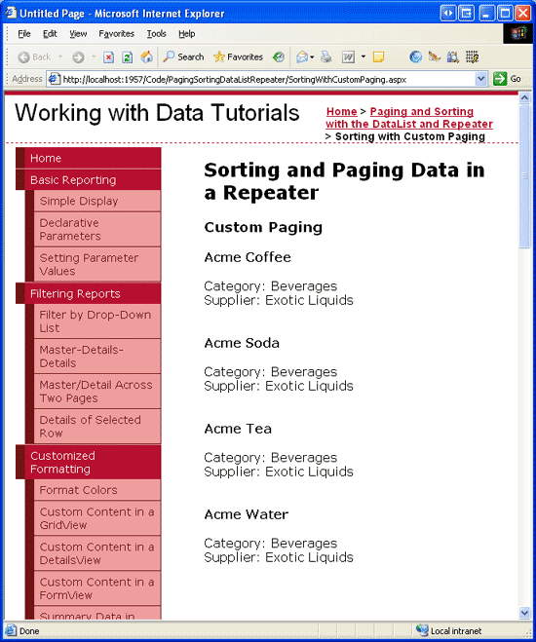Click the Custom Paging subheading text

point(263,227)
